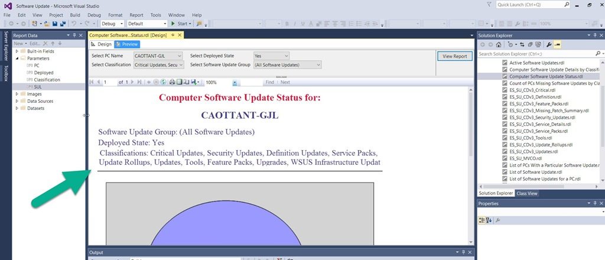605x260 pixels.
Task: Open the Report menu
Action: tap(136, 15)
